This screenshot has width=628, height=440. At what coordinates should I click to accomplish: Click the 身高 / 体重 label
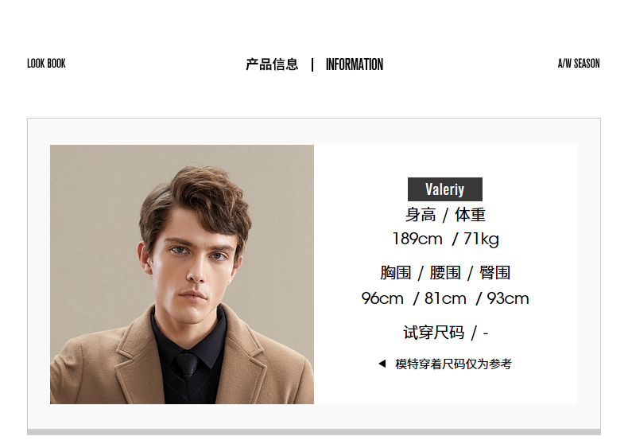(x=445, y=215)
